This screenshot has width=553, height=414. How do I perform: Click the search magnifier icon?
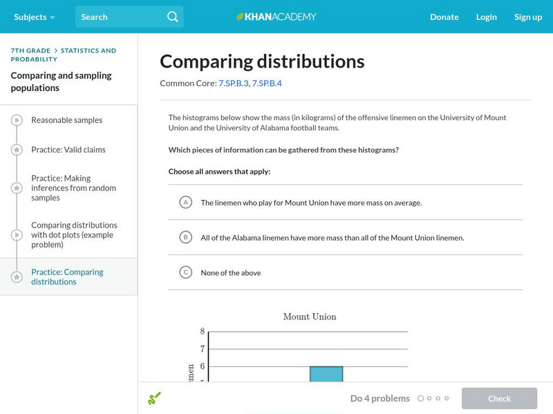pyautogui.click(x=172, y=17)
